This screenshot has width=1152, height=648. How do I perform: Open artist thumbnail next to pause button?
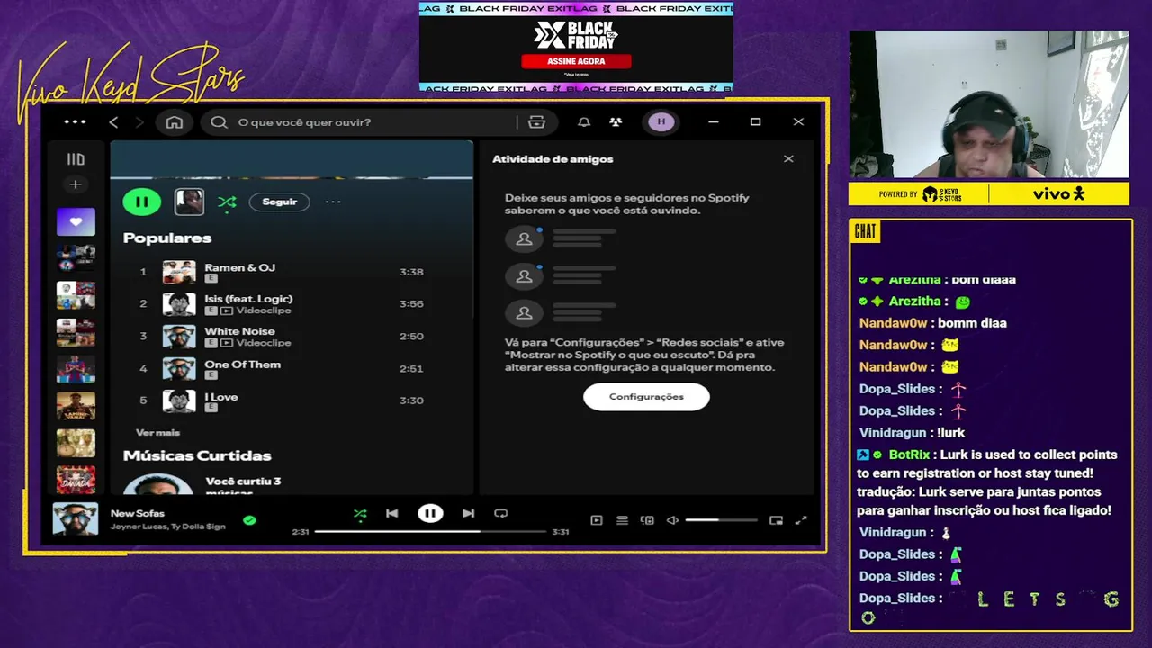pyautogui.click(x=189, y=202)
